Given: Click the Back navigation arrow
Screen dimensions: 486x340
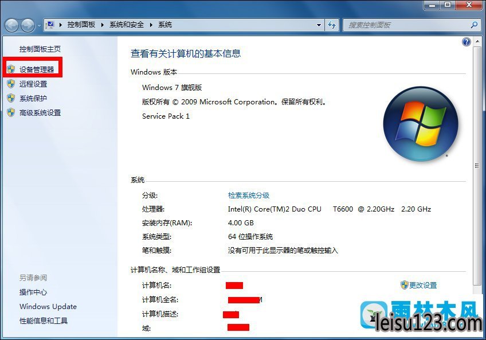Looking at the screenshot, I should 12,25.
